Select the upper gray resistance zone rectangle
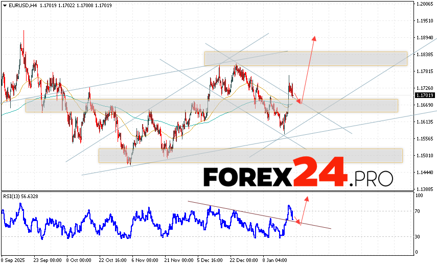This screenshot has width=437, height=266. pos(306,58)
